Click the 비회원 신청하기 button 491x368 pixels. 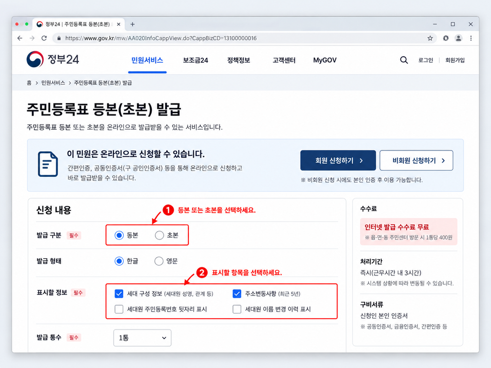416,161
